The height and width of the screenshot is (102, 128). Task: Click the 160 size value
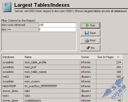coord(118,77)
